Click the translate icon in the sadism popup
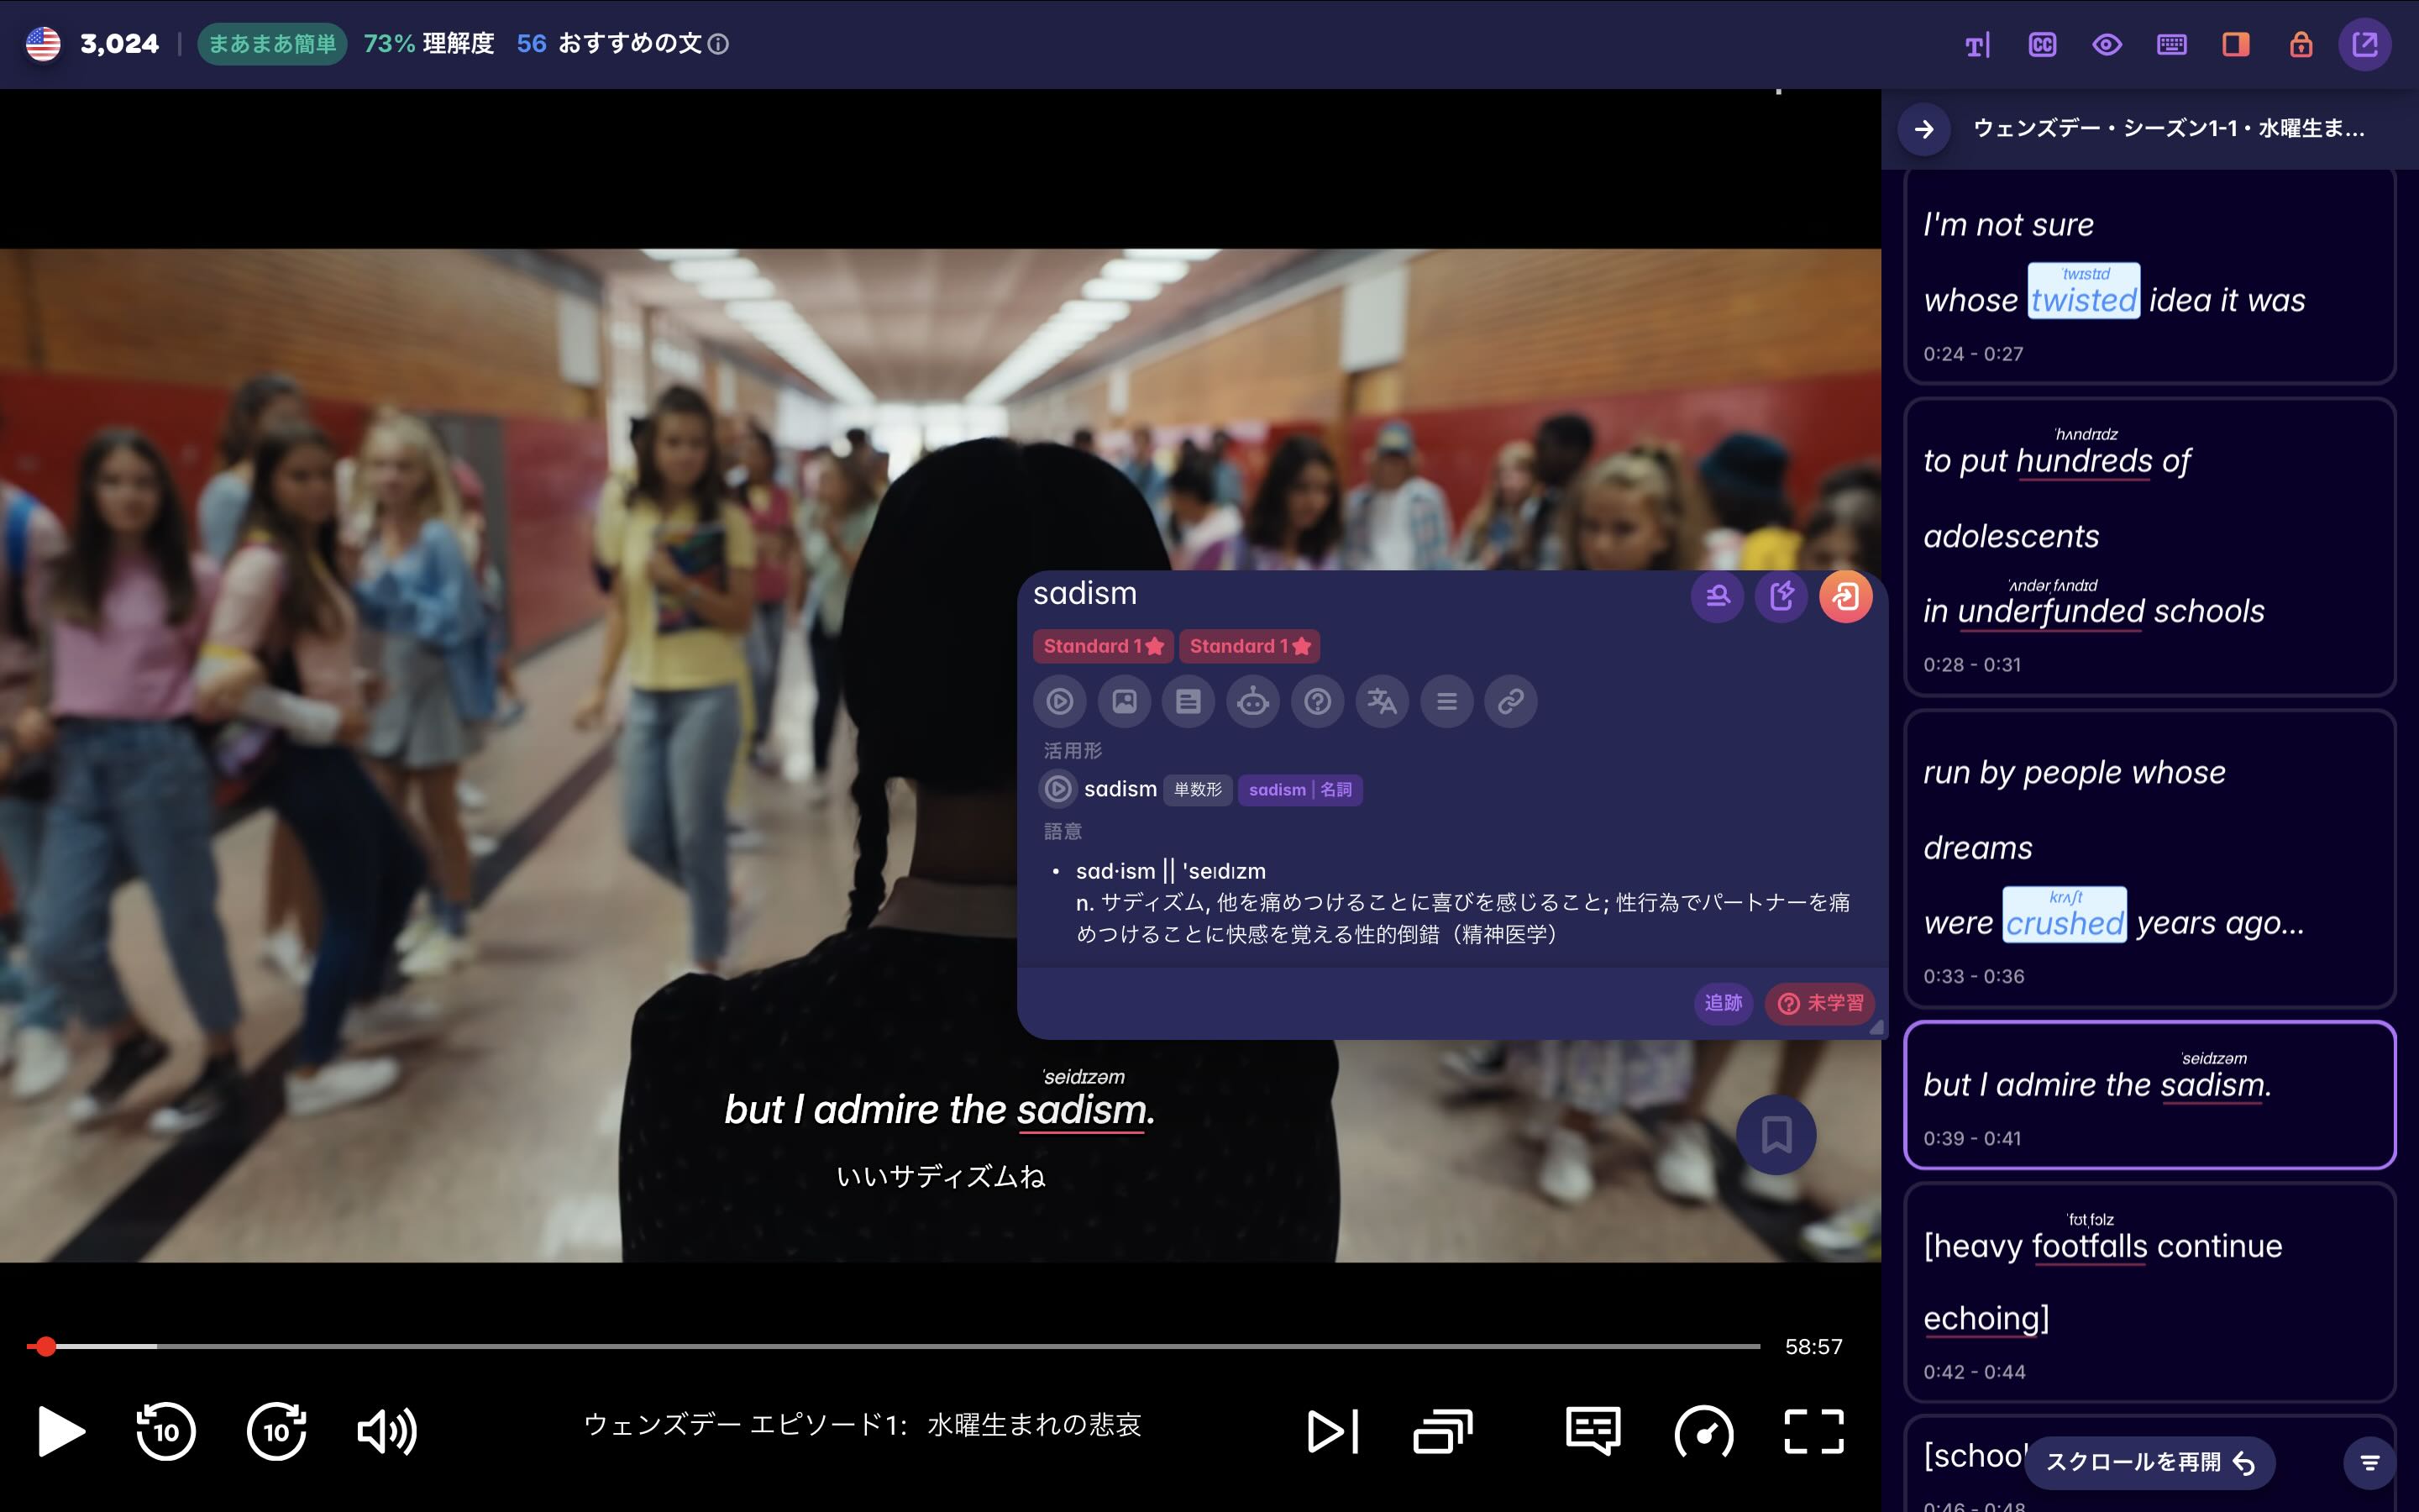The image size is (2419, 1512). 1382,701
